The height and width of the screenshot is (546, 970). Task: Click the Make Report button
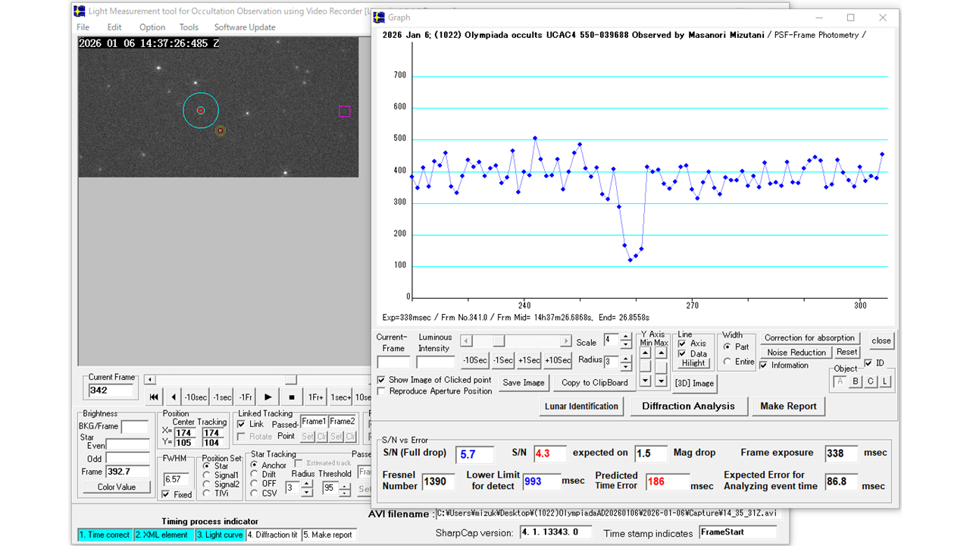click(x=788, y=406)
